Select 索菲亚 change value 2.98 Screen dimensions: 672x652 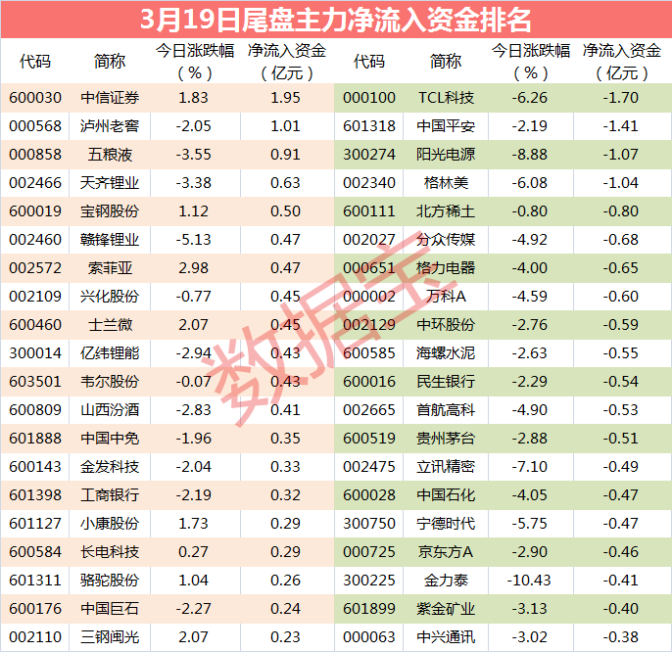(x=193, y=268)
